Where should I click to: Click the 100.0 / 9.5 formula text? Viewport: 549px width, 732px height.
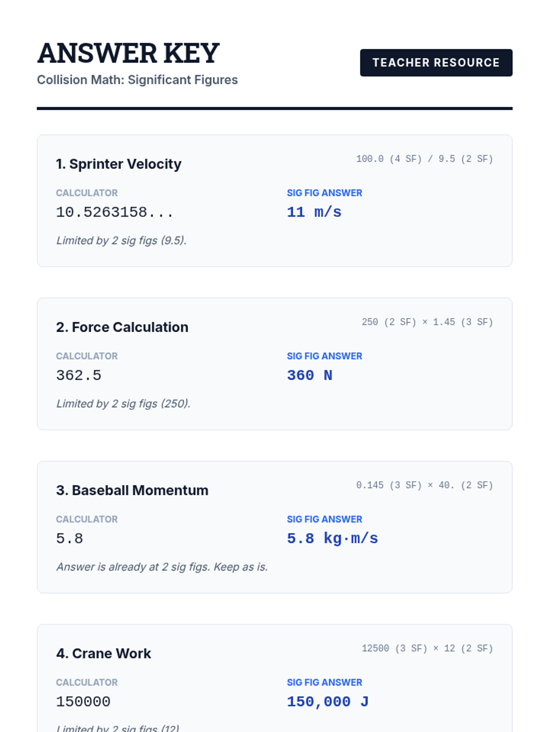[425, 159]
